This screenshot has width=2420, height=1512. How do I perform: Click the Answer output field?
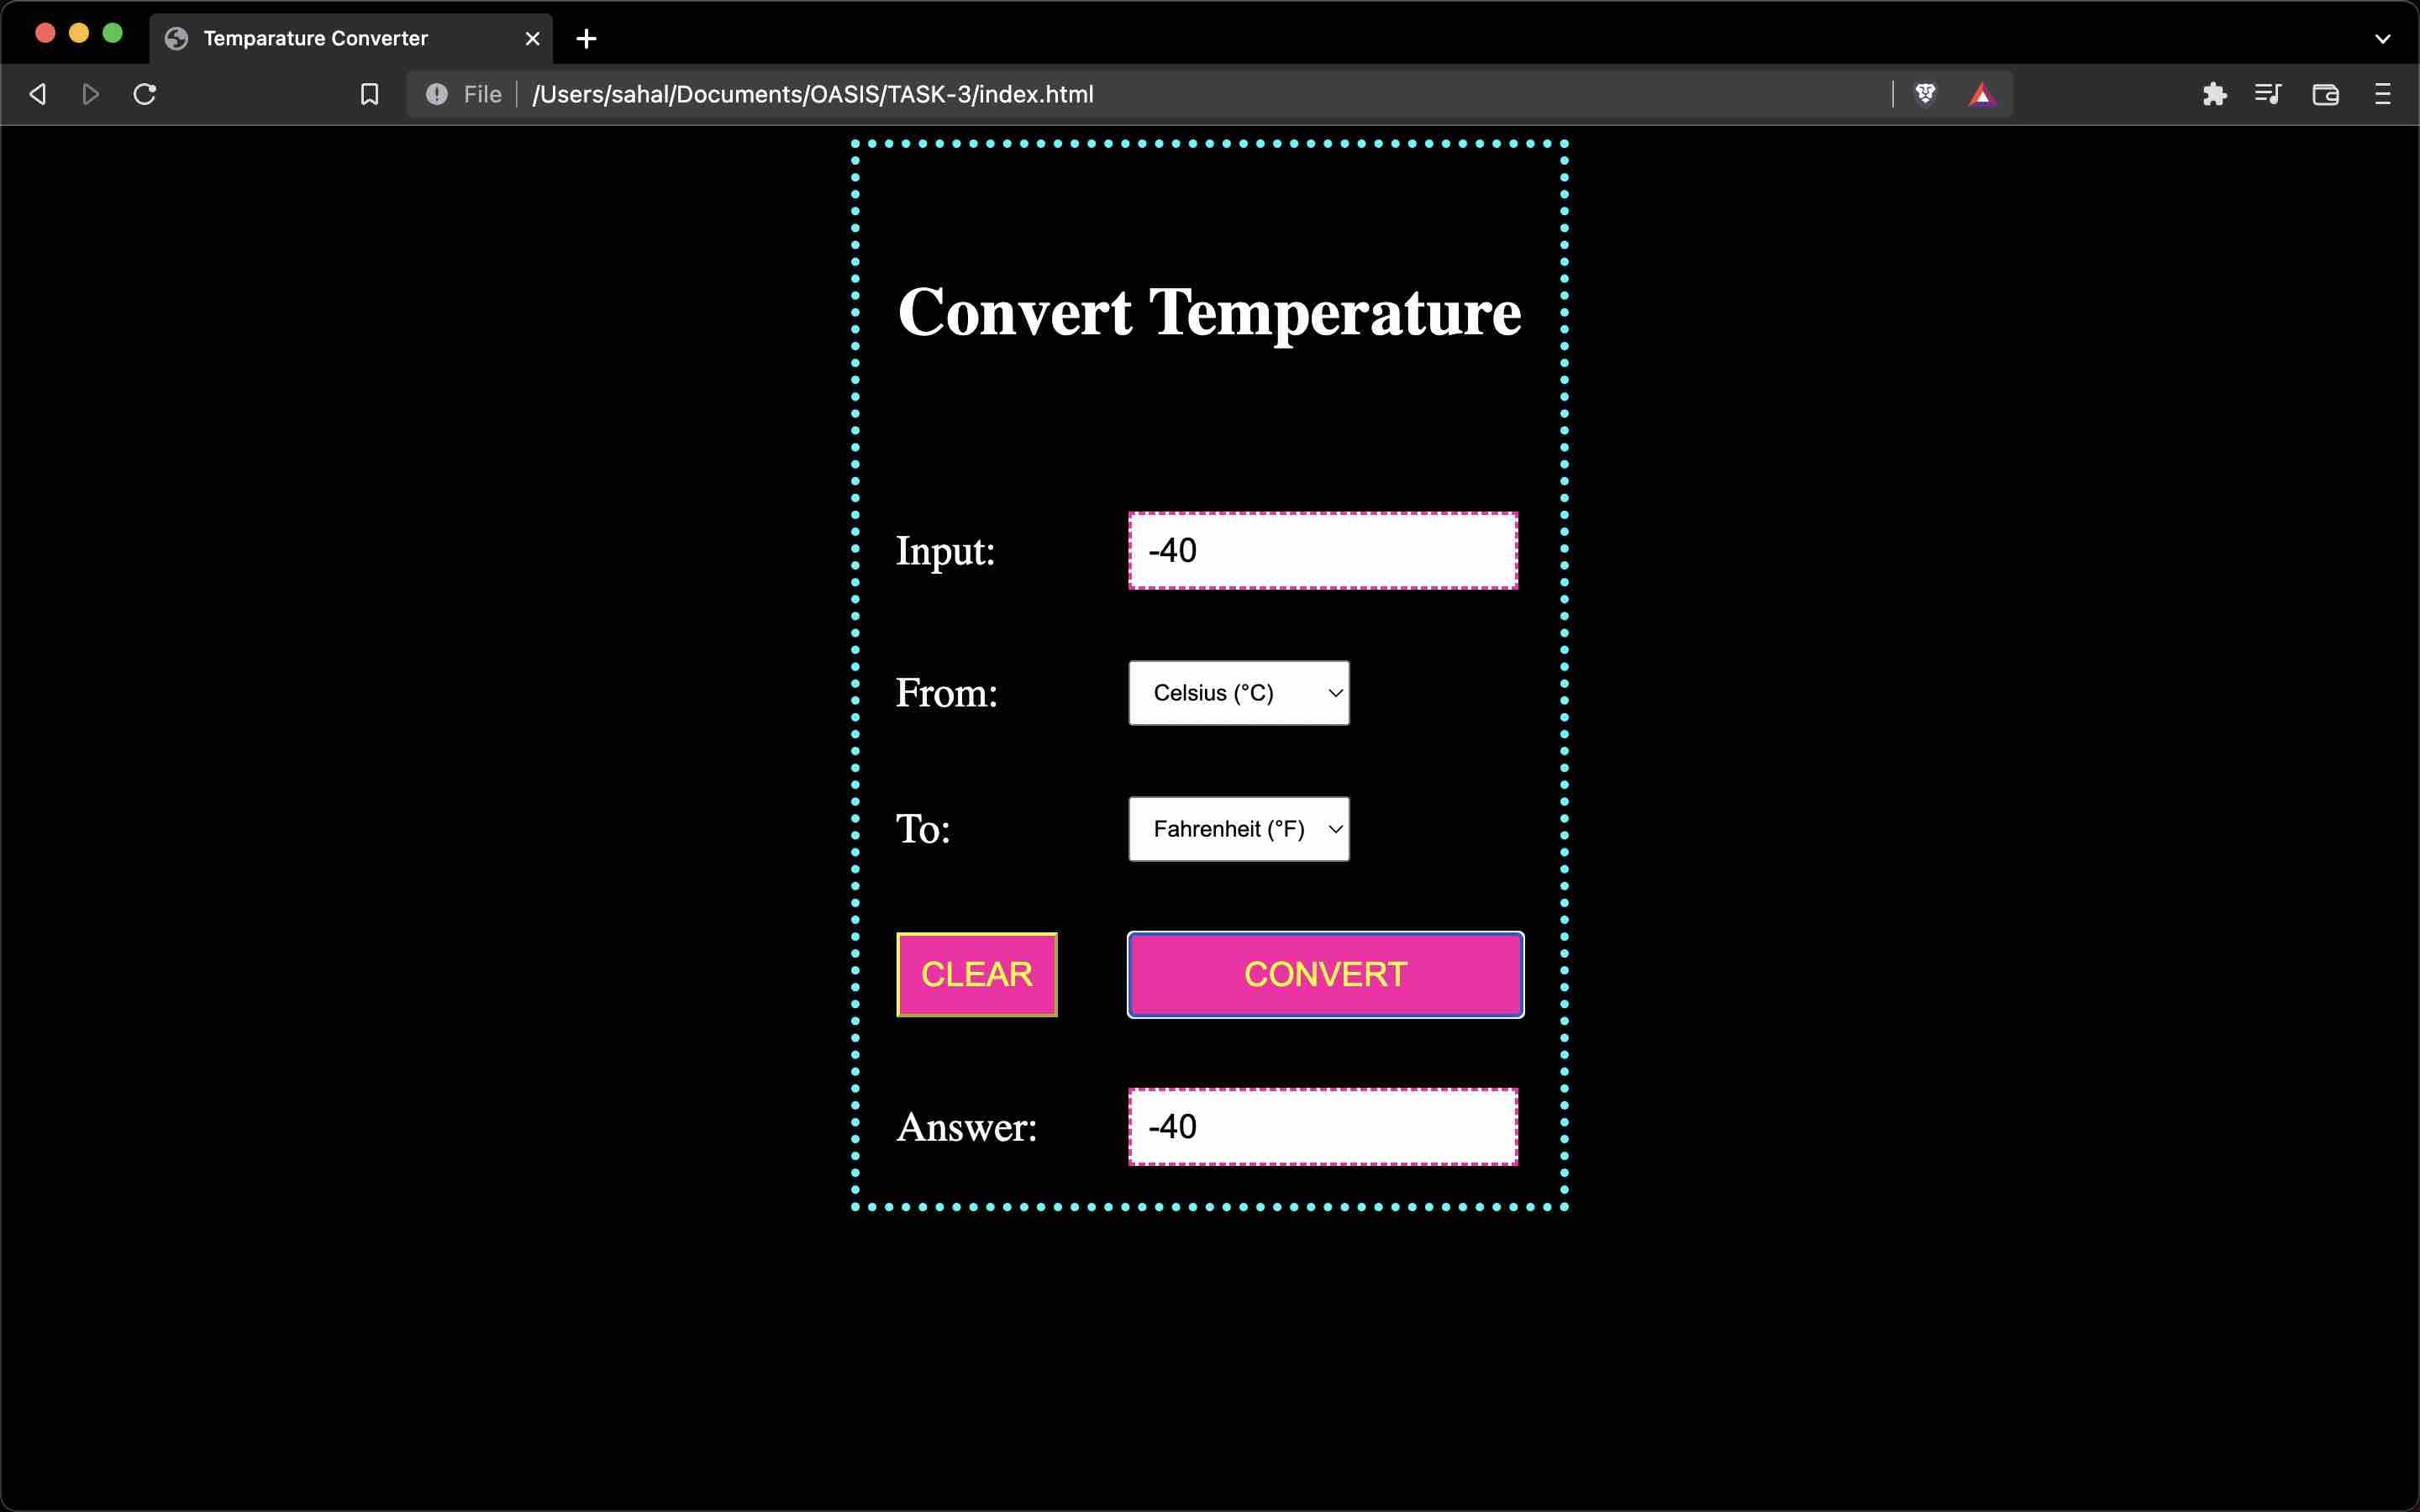pyautogui.click(x=1322, y=1127)
